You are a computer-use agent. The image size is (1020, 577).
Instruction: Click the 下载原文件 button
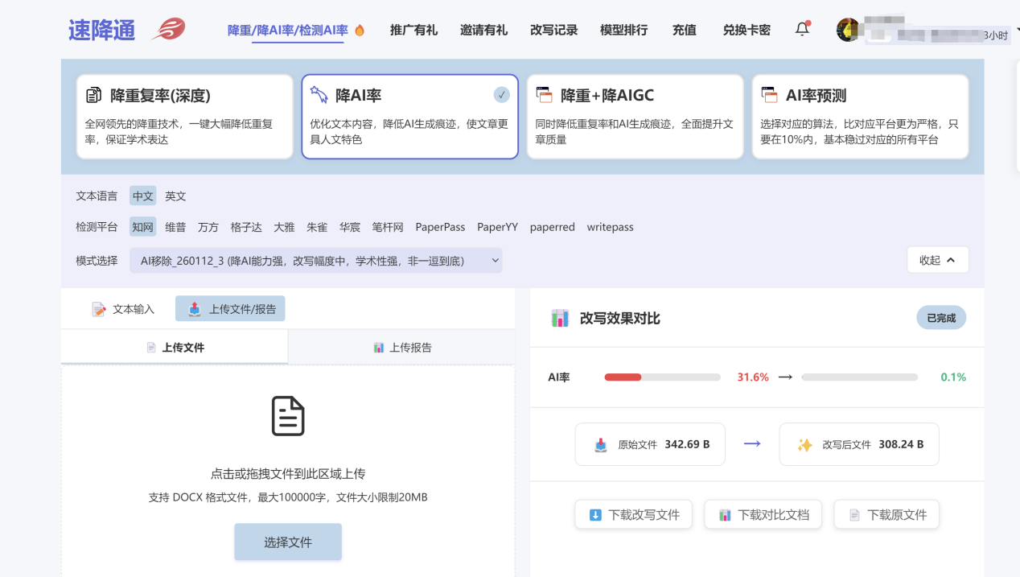(x=886, y=515)
